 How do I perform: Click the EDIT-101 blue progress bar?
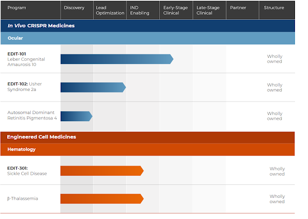(x=117, y=59)
